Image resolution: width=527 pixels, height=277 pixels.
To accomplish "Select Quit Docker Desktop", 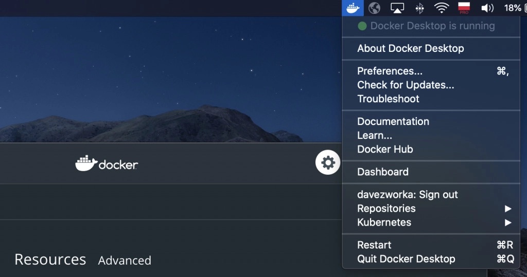I will [431, 259].
